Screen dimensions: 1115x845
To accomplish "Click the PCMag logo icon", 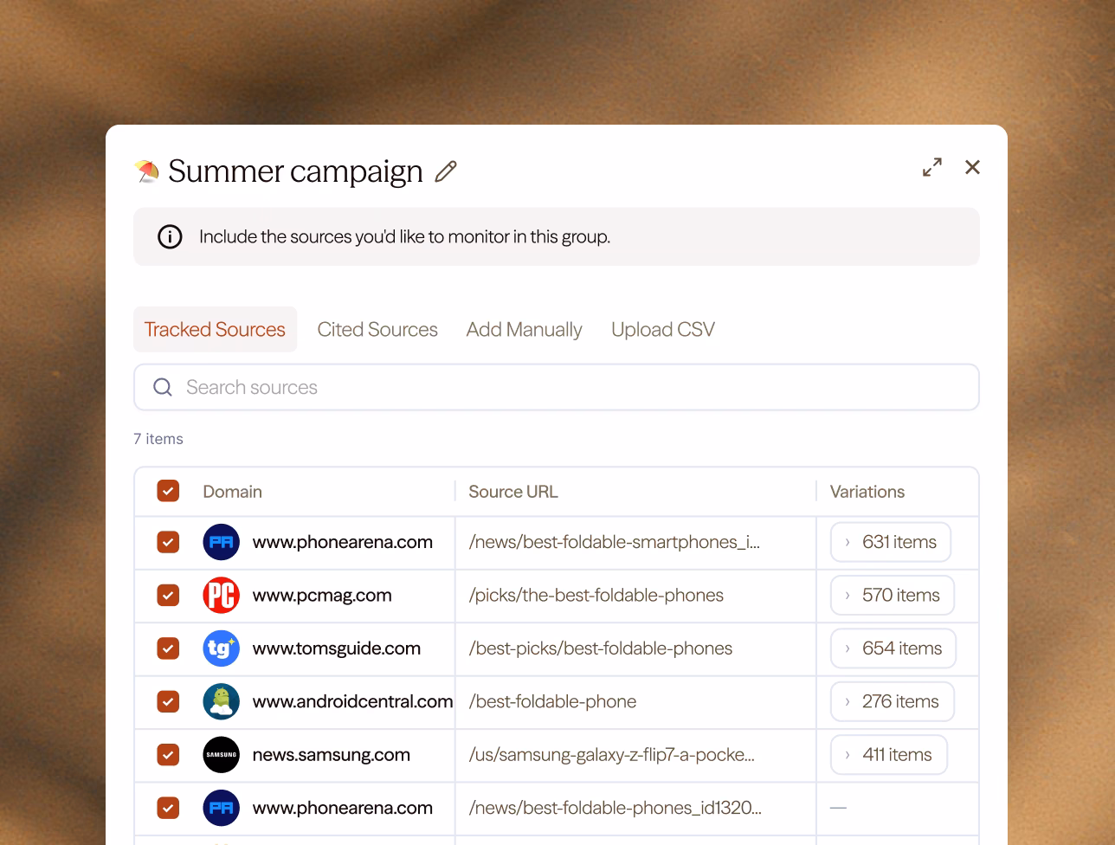I will click(221, 596).
